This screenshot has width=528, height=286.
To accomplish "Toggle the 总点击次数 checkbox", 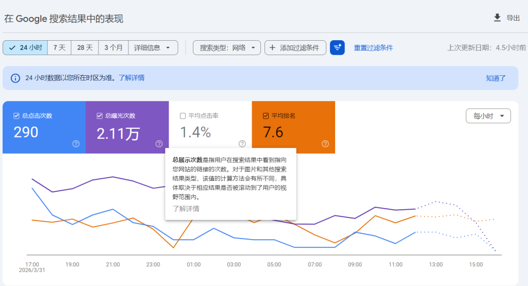I will [x=16, y=116].
